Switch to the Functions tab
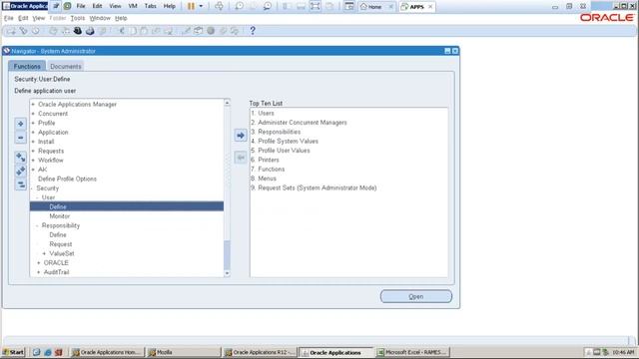The width and height of the screenshot is (639, 359). [27, 67]
